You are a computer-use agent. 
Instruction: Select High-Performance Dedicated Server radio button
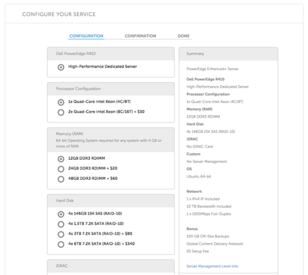[61, 67]
